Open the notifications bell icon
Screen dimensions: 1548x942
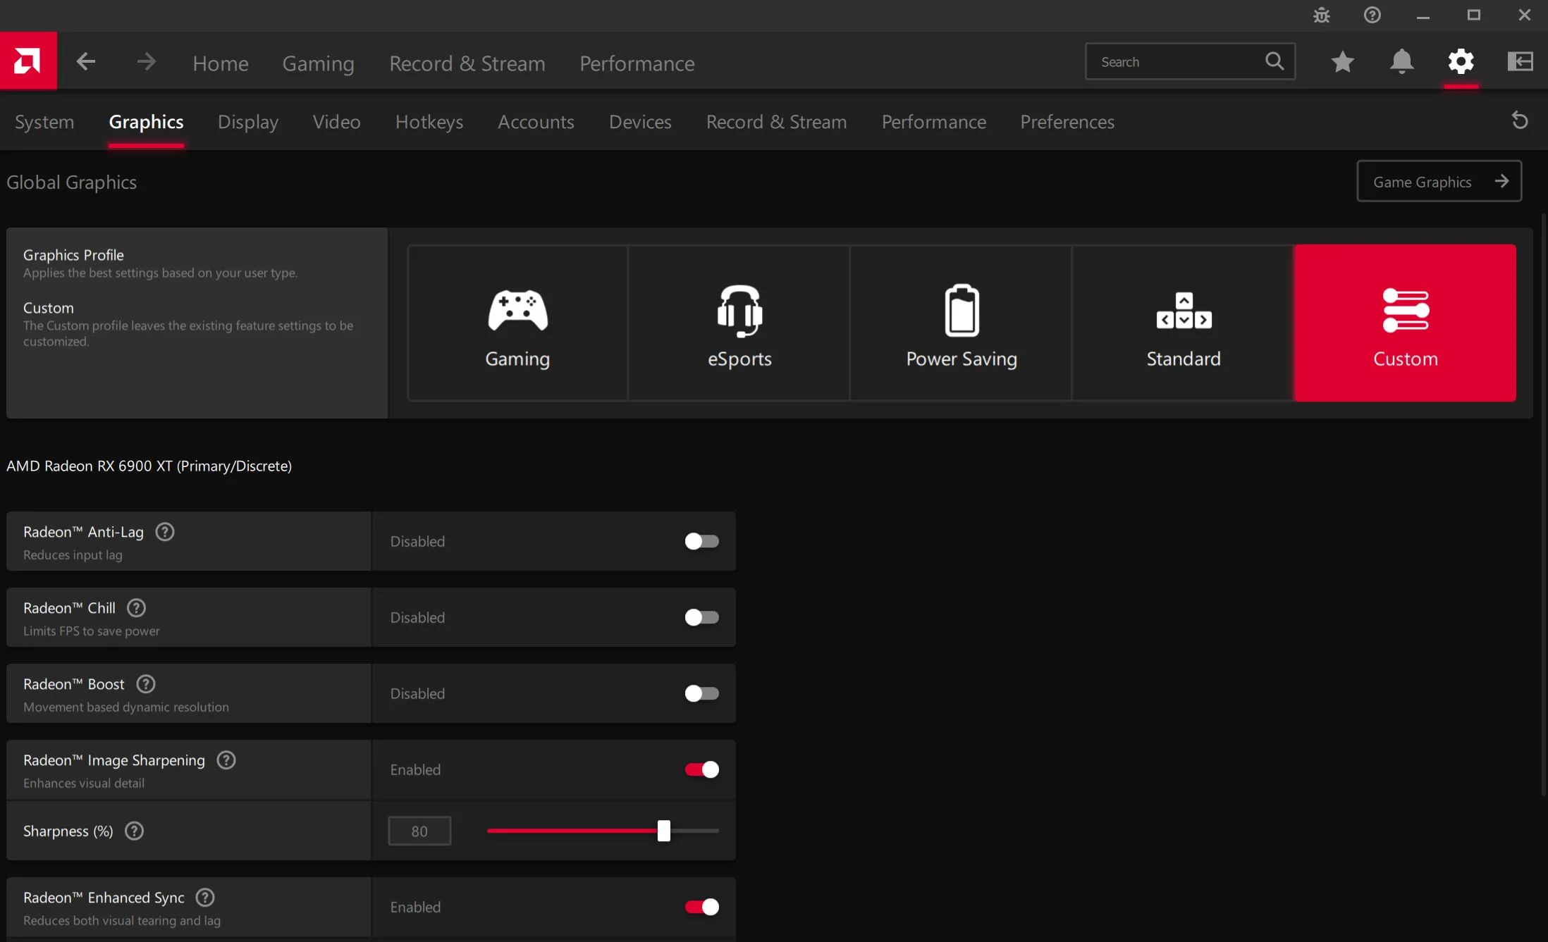coord(1401,62)
